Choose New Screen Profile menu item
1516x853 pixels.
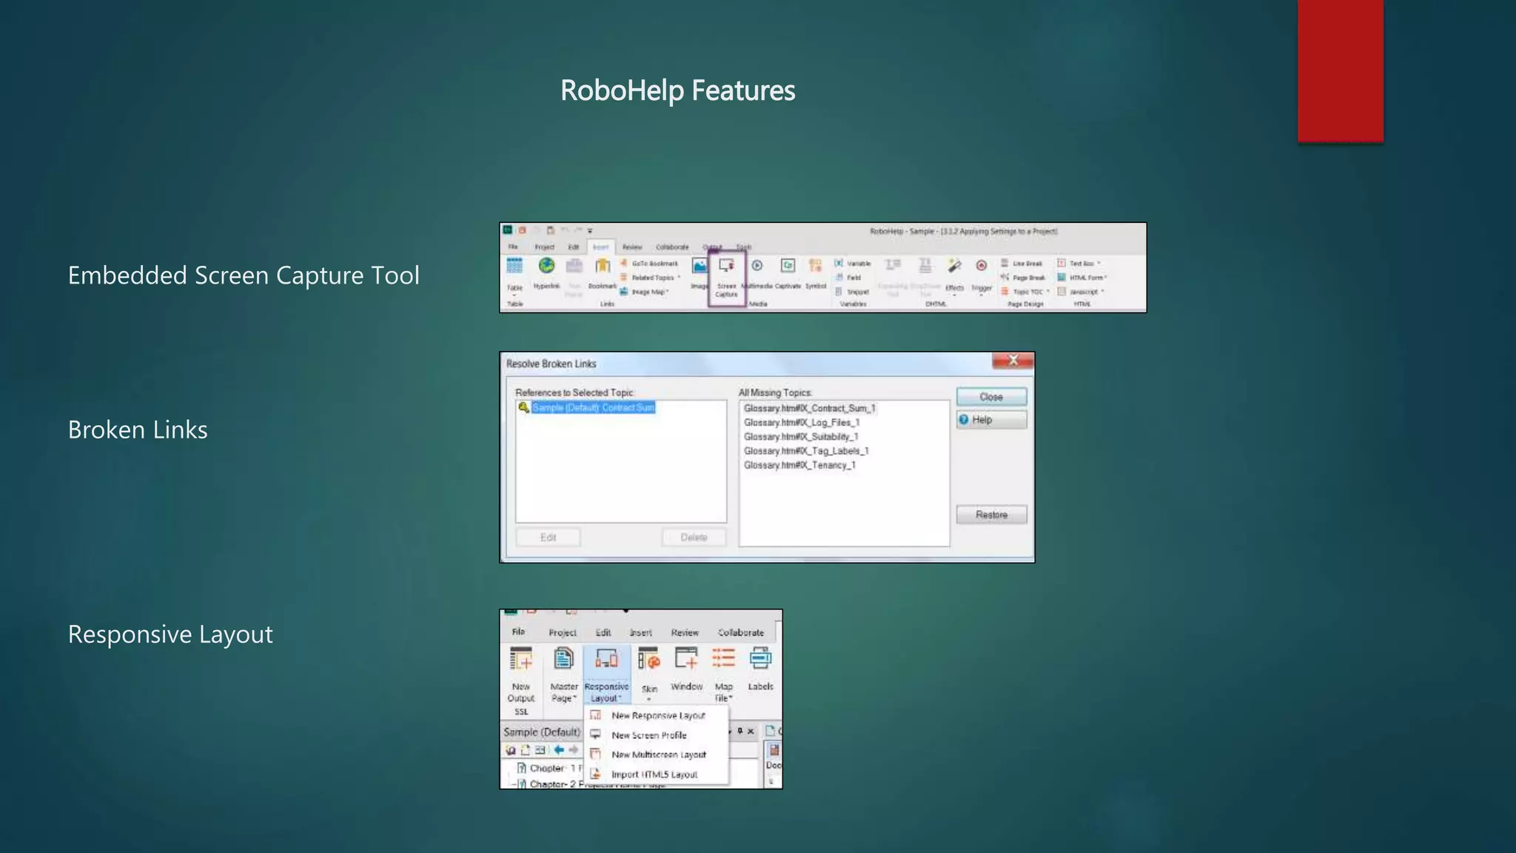coord(657,735)
